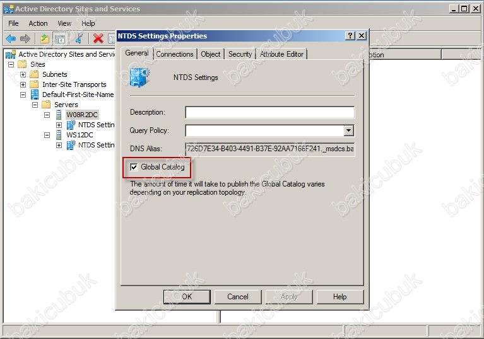
Task: Switch to the Attribute Editor tab
Action: [281, 54]
